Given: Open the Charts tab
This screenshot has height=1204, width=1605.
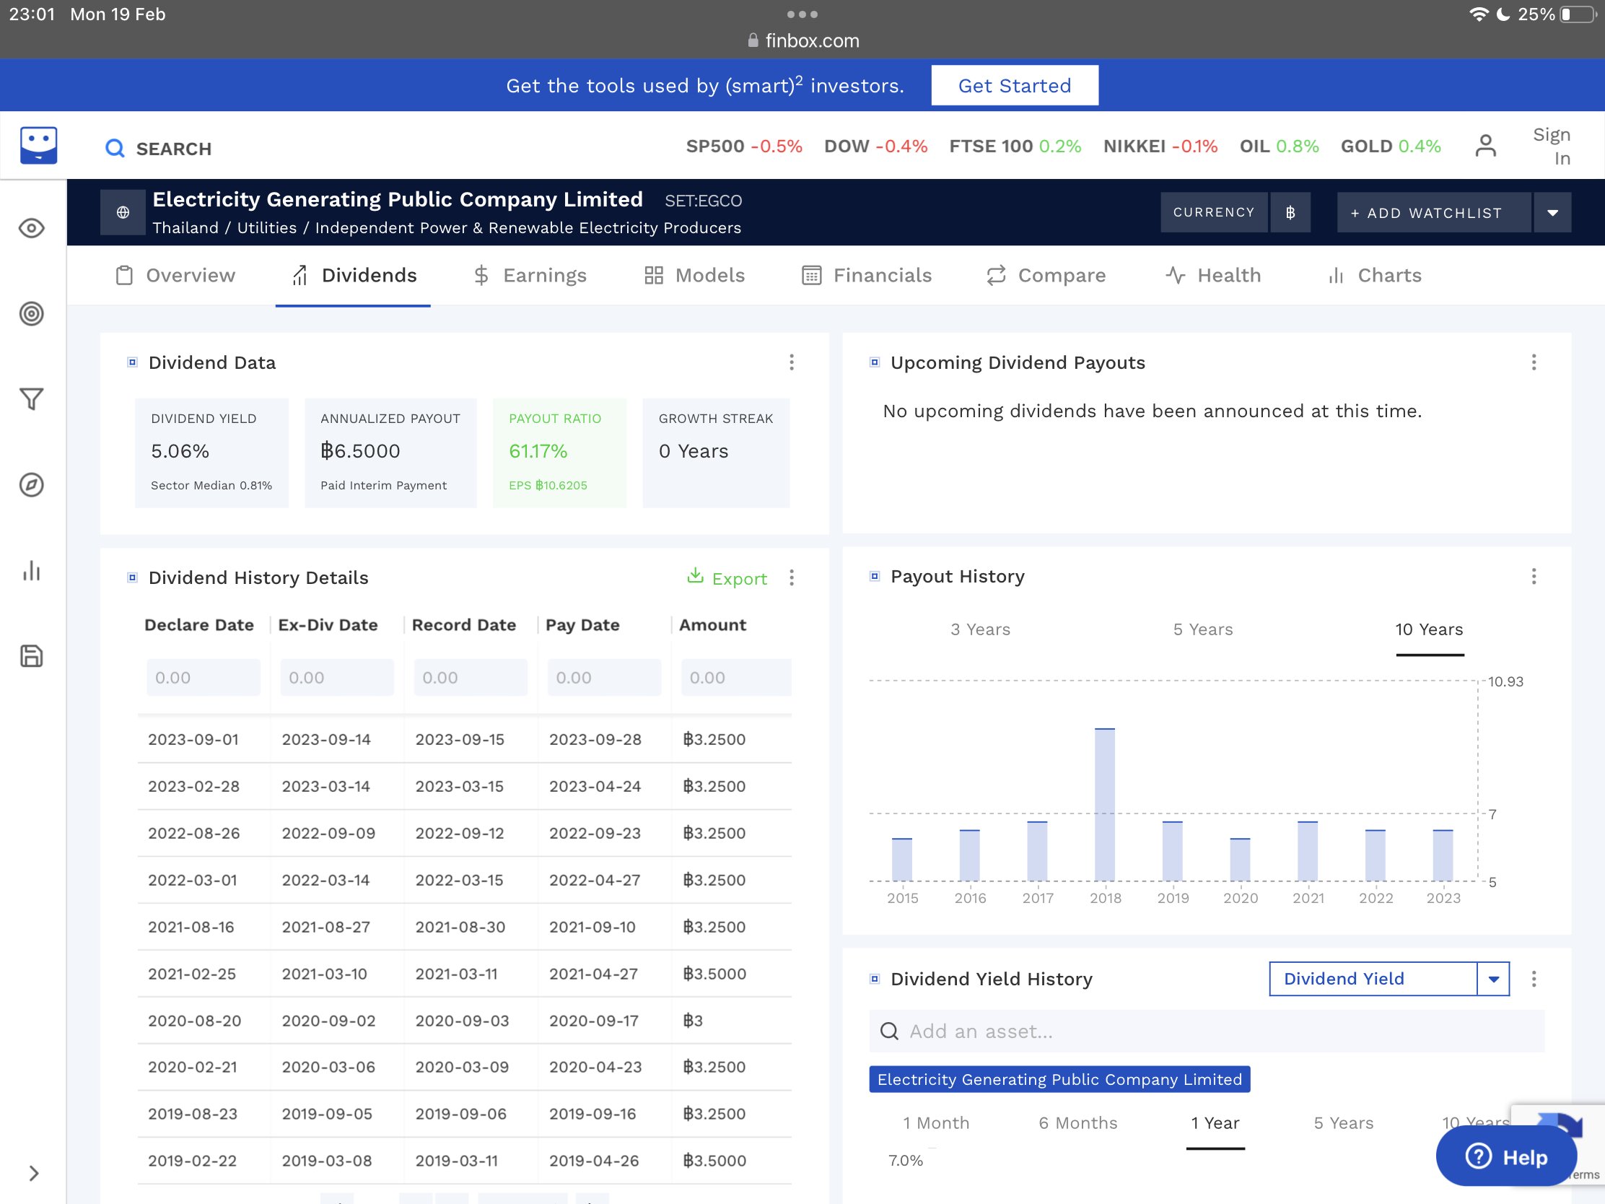Looking at the screenshot, I should [1374, 275].
